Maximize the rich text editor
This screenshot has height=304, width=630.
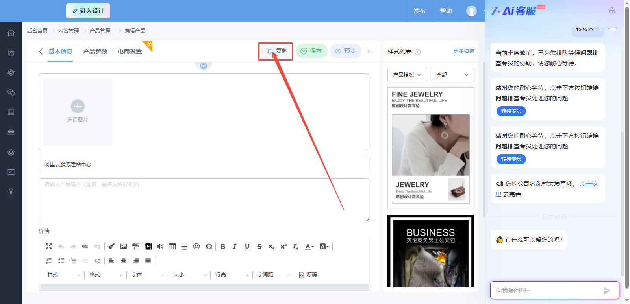[x=49, y=247]
